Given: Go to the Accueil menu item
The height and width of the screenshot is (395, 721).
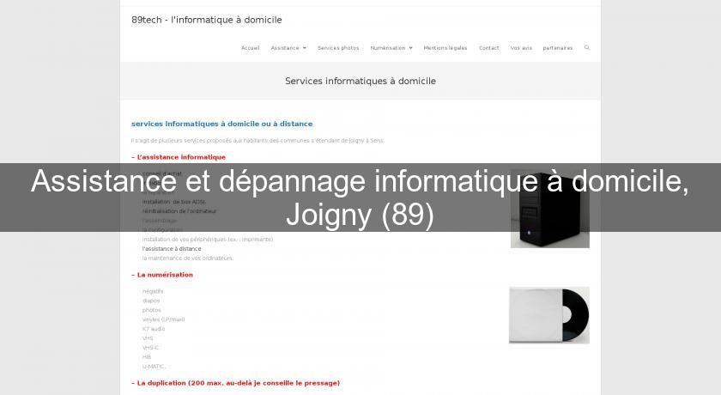Looking at the screenshot, I should (250, 48).
